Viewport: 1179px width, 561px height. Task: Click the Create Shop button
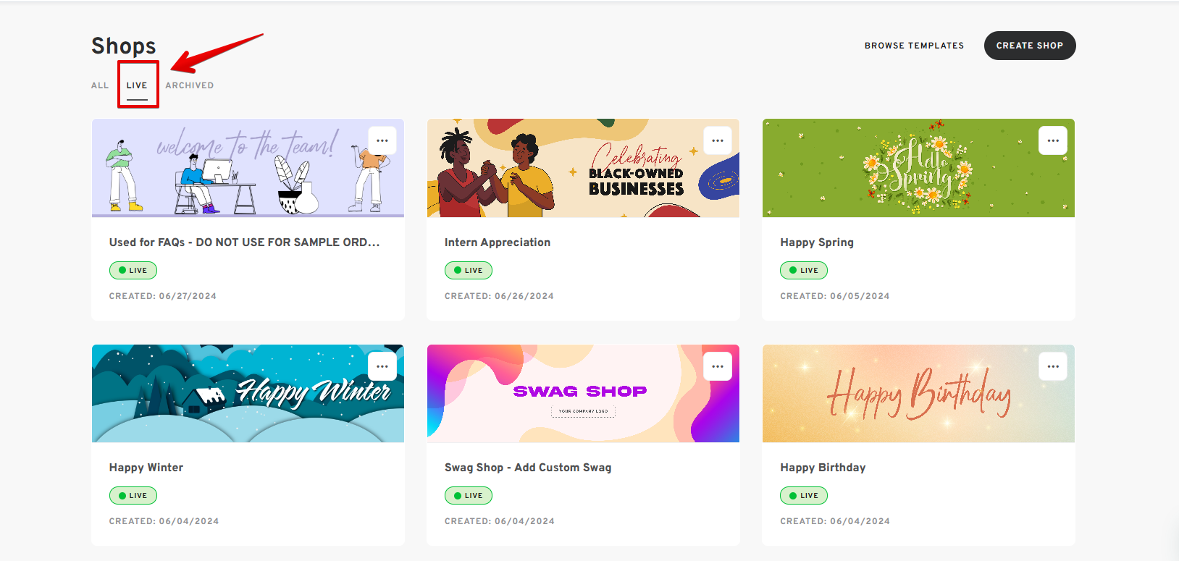coord(1029,46)
